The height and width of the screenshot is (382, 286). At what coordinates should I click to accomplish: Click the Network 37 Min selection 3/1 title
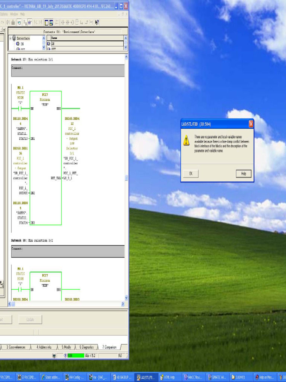[32, 59]
